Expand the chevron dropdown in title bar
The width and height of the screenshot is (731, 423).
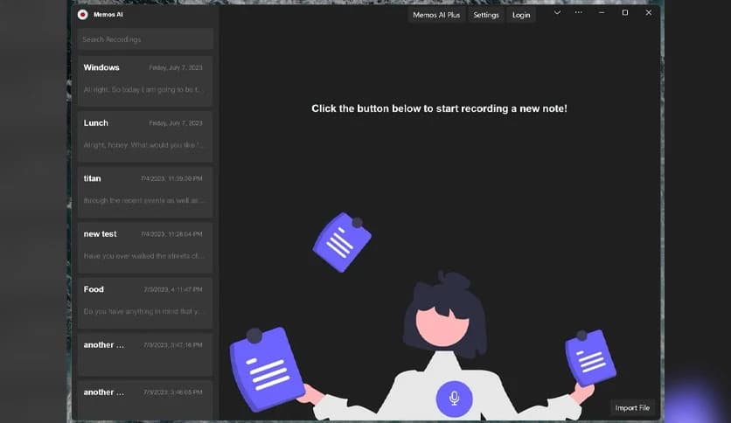point(557,13)
